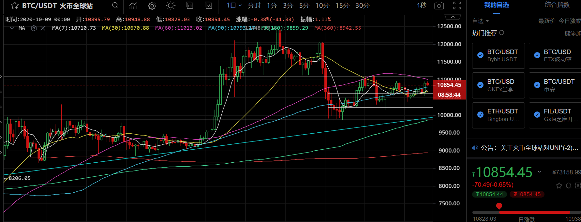This screenshot has height=222, width=581.
Task: Click the BTC/USDT 火币全球站 title
Action: [57, 6]
